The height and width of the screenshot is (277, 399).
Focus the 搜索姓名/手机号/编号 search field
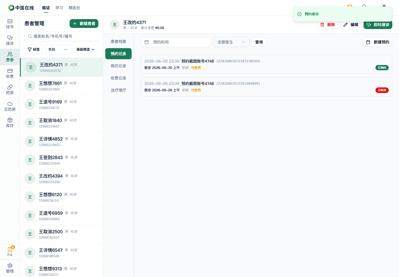point(61,36)
